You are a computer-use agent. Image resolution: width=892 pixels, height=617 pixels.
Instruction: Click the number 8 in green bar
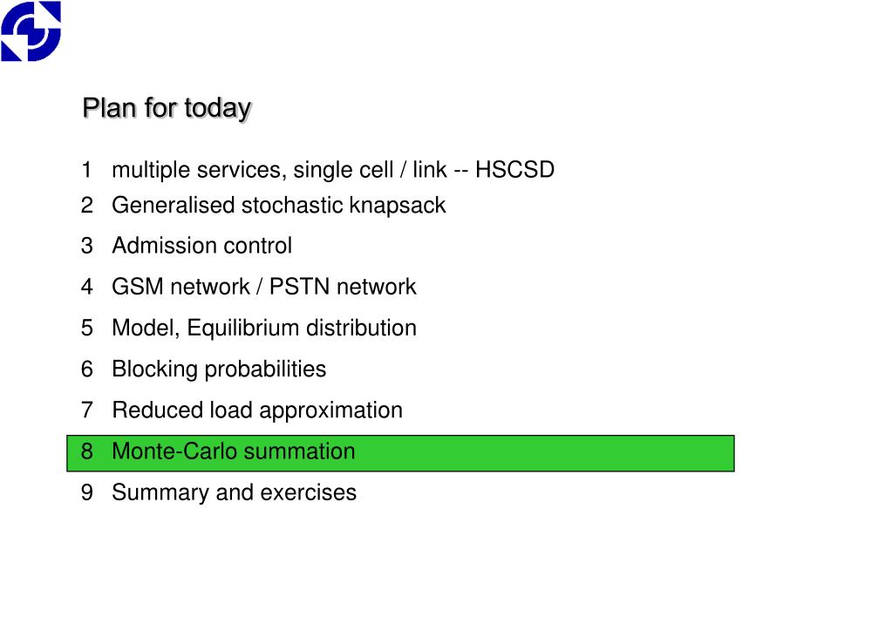(x=87, y=451)
